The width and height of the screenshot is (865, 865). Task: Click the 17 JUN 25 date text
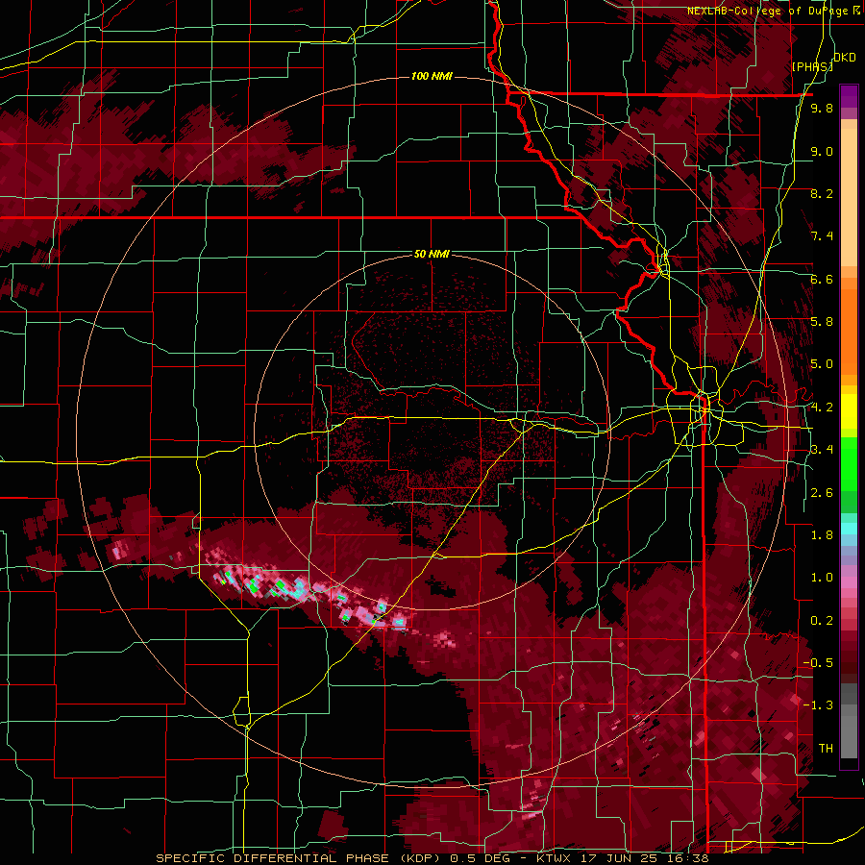620,858
